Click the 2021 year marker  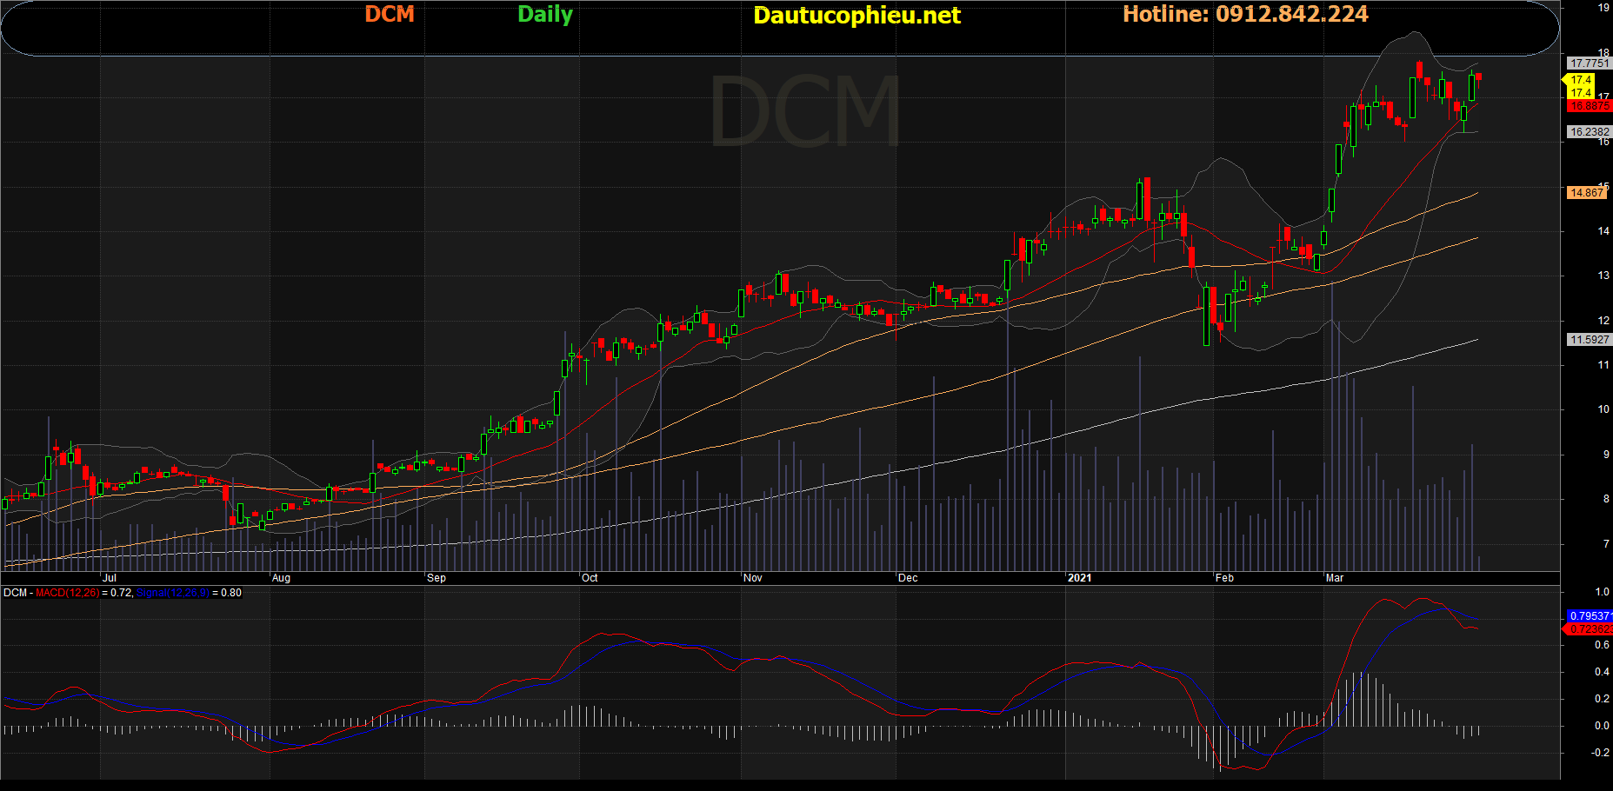(1079, 577)
